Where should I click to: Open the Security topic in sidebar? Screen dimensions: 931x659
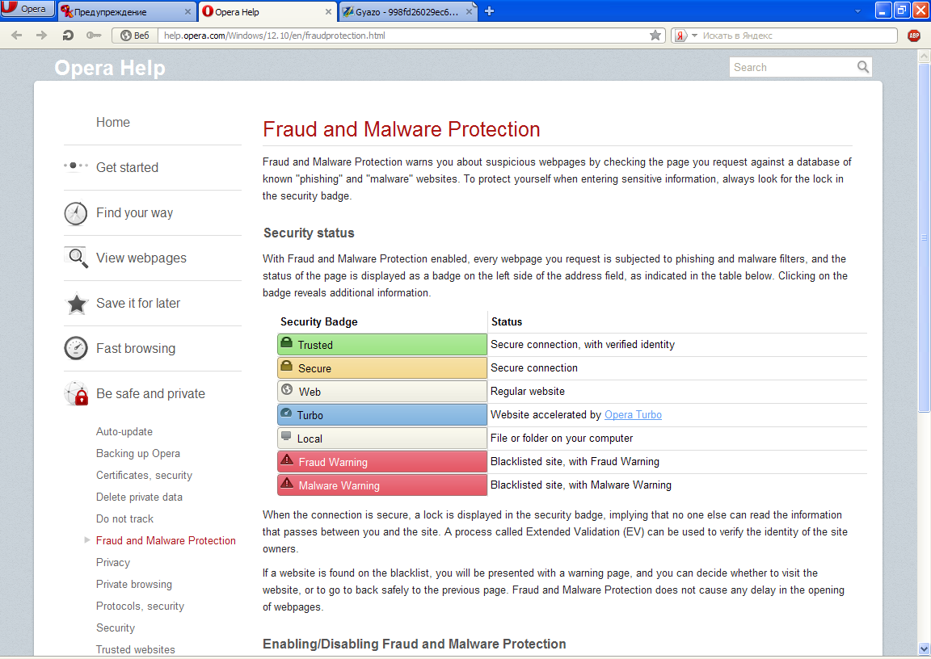pos(116,628)
